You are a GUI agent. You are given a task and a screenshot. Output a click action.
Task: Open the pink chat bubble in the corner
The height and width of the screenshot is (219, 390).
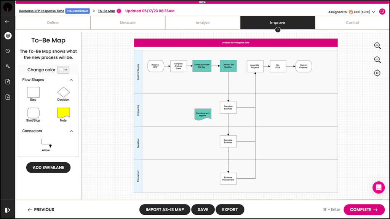point(378,187)
